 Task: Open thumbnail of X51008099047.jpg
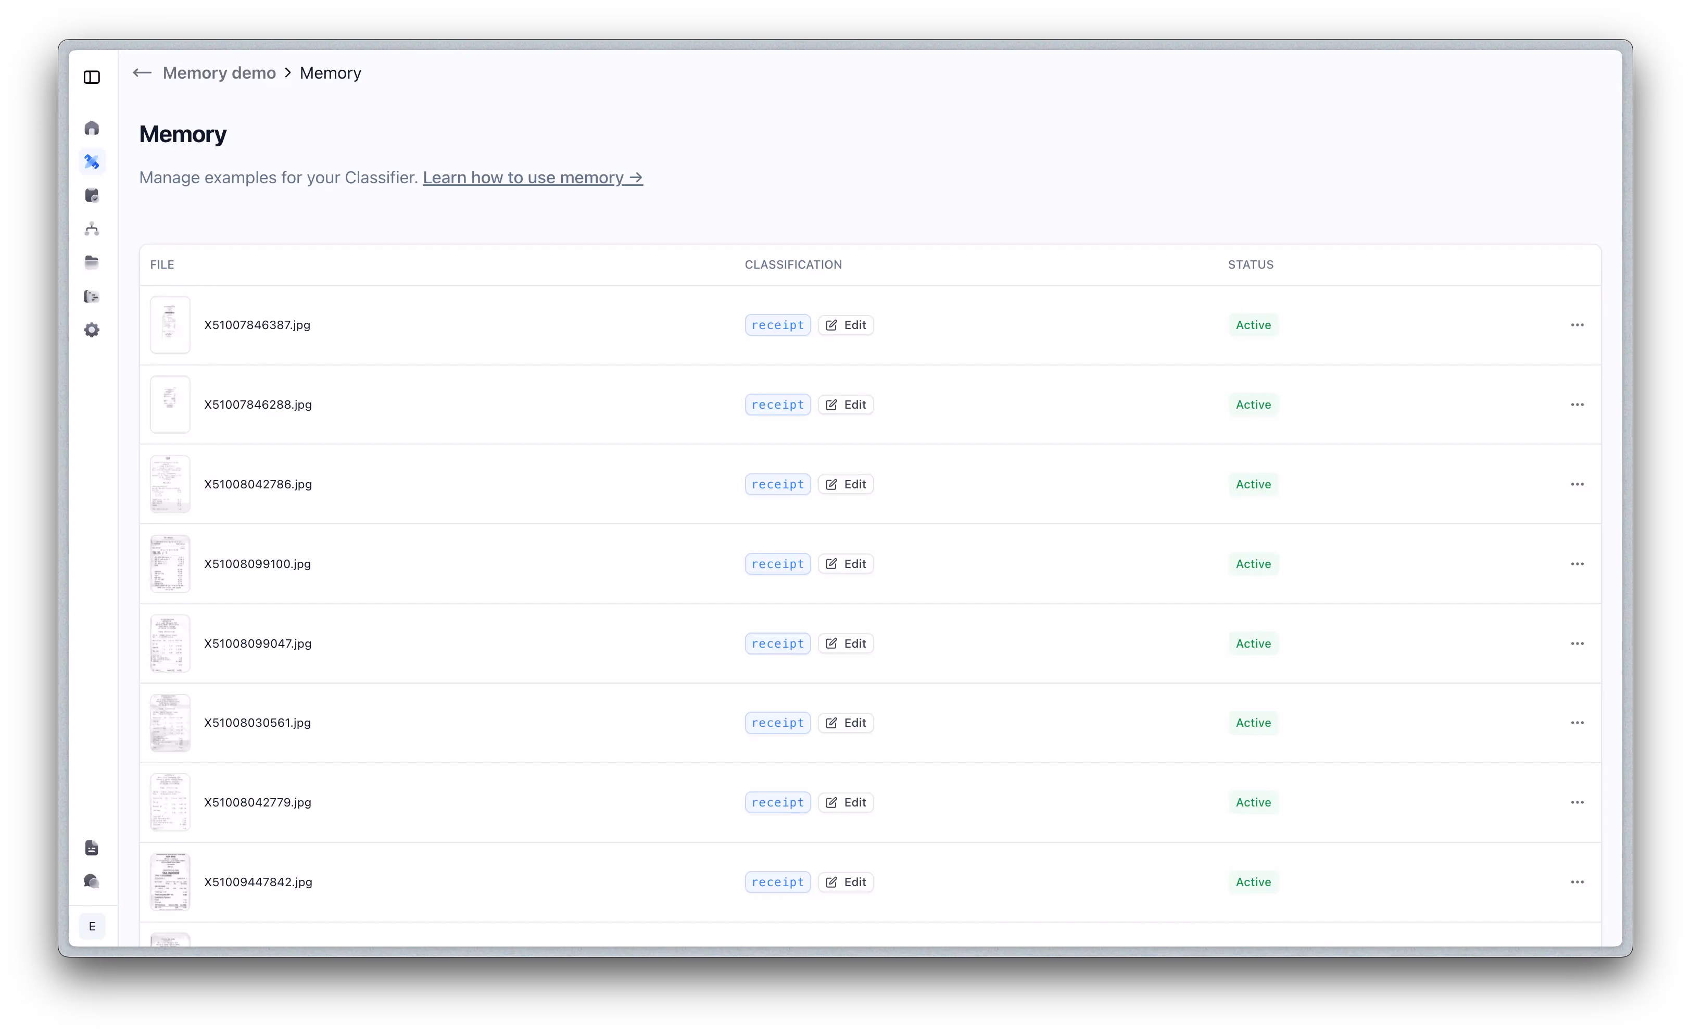(x=170, y=644)
